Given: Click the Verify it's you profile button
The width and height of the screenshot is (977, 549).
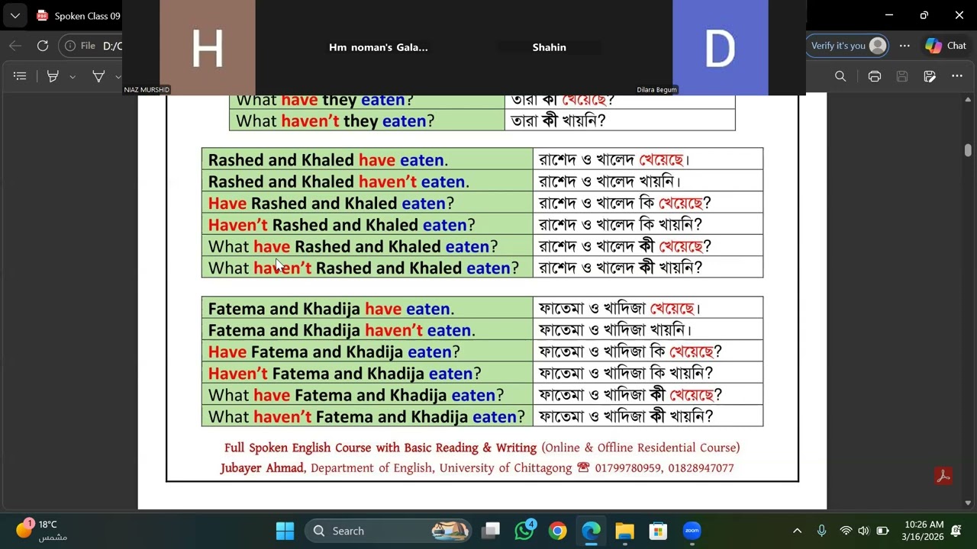Looking at the screenshot, I should click(x=848, y=46).
